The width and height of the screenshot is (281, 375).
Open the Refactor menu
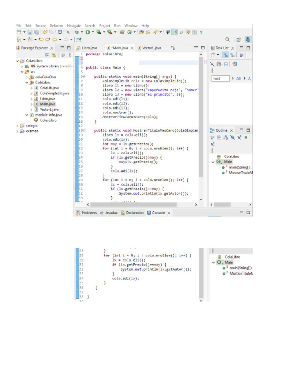point(56,26)
